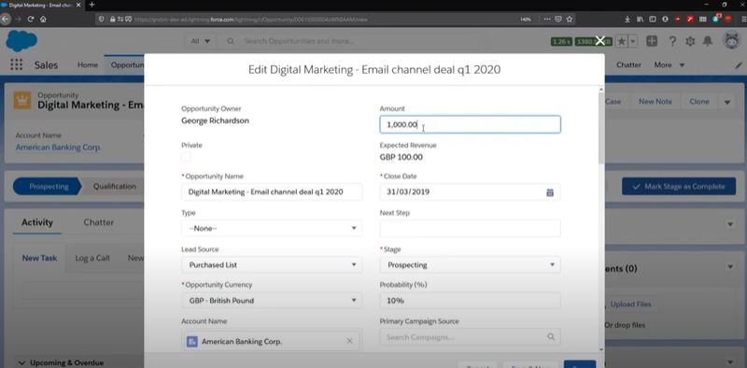
Task: Click the Clone button
Action: [698, 102]
